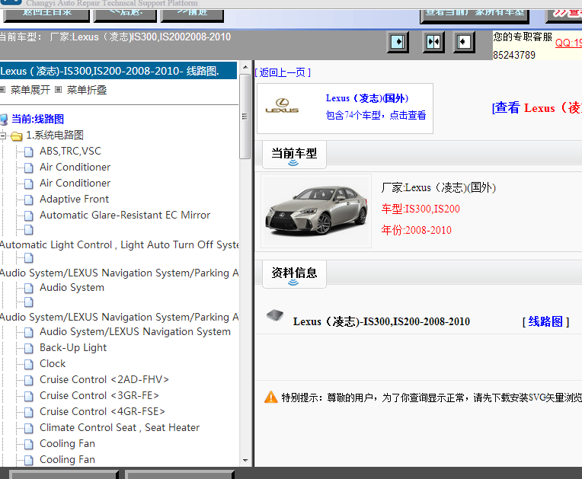Select Adaptive Front in the tree

coord(74,199)
